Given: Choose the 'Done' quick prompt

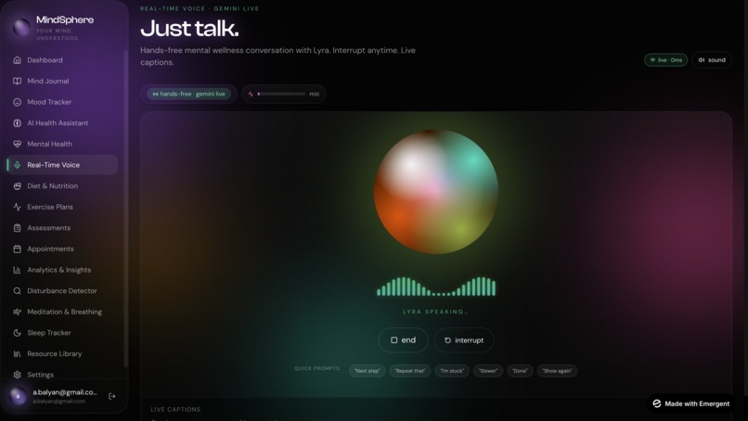Looking at the screenshot, I should click(x=520, y=371).
